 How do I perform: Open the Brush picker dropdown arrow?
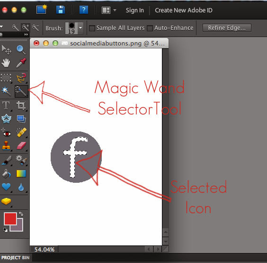(80, 28)
